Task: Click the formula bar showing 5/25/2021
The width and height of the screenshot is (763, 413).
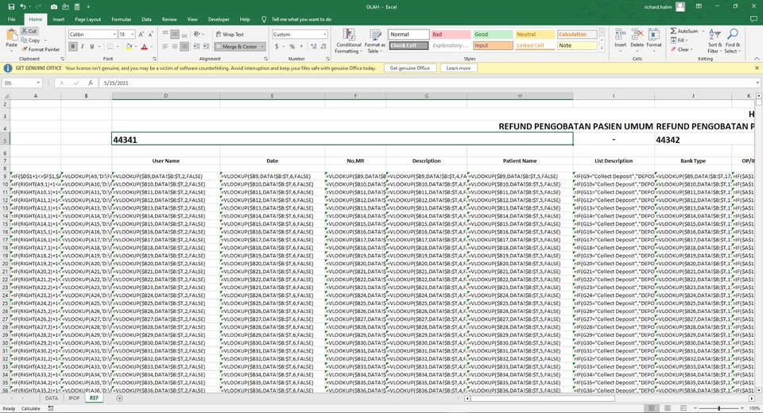Action: [x=428, y=83]
